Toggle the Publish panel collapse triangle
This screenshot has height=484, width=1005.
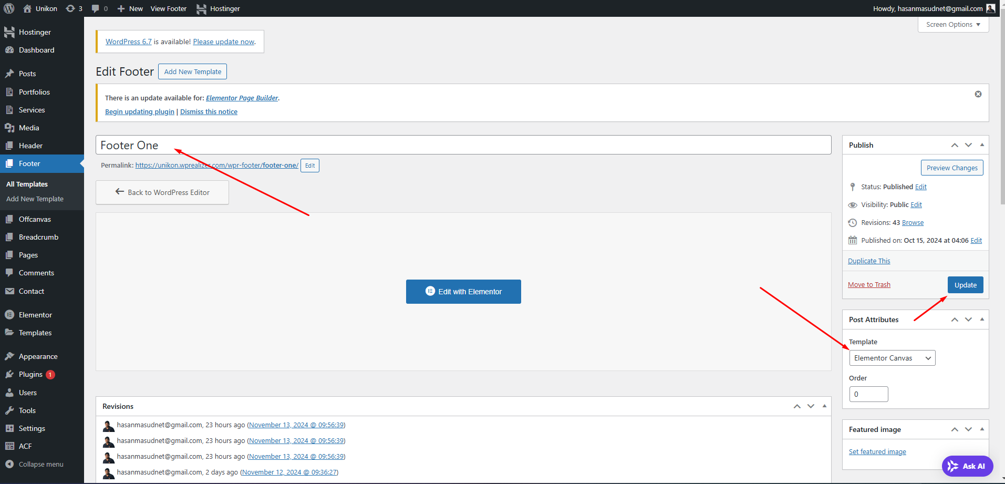pos(982,145)
